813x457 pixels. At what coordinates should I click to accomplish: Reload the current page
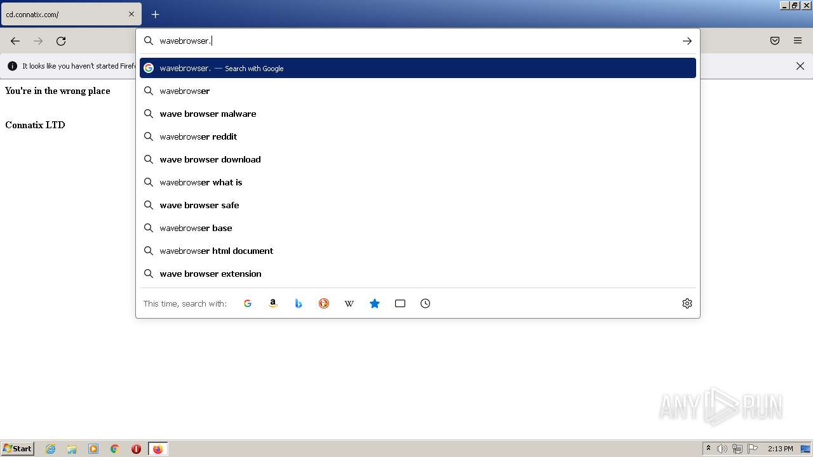click(61, 41)
